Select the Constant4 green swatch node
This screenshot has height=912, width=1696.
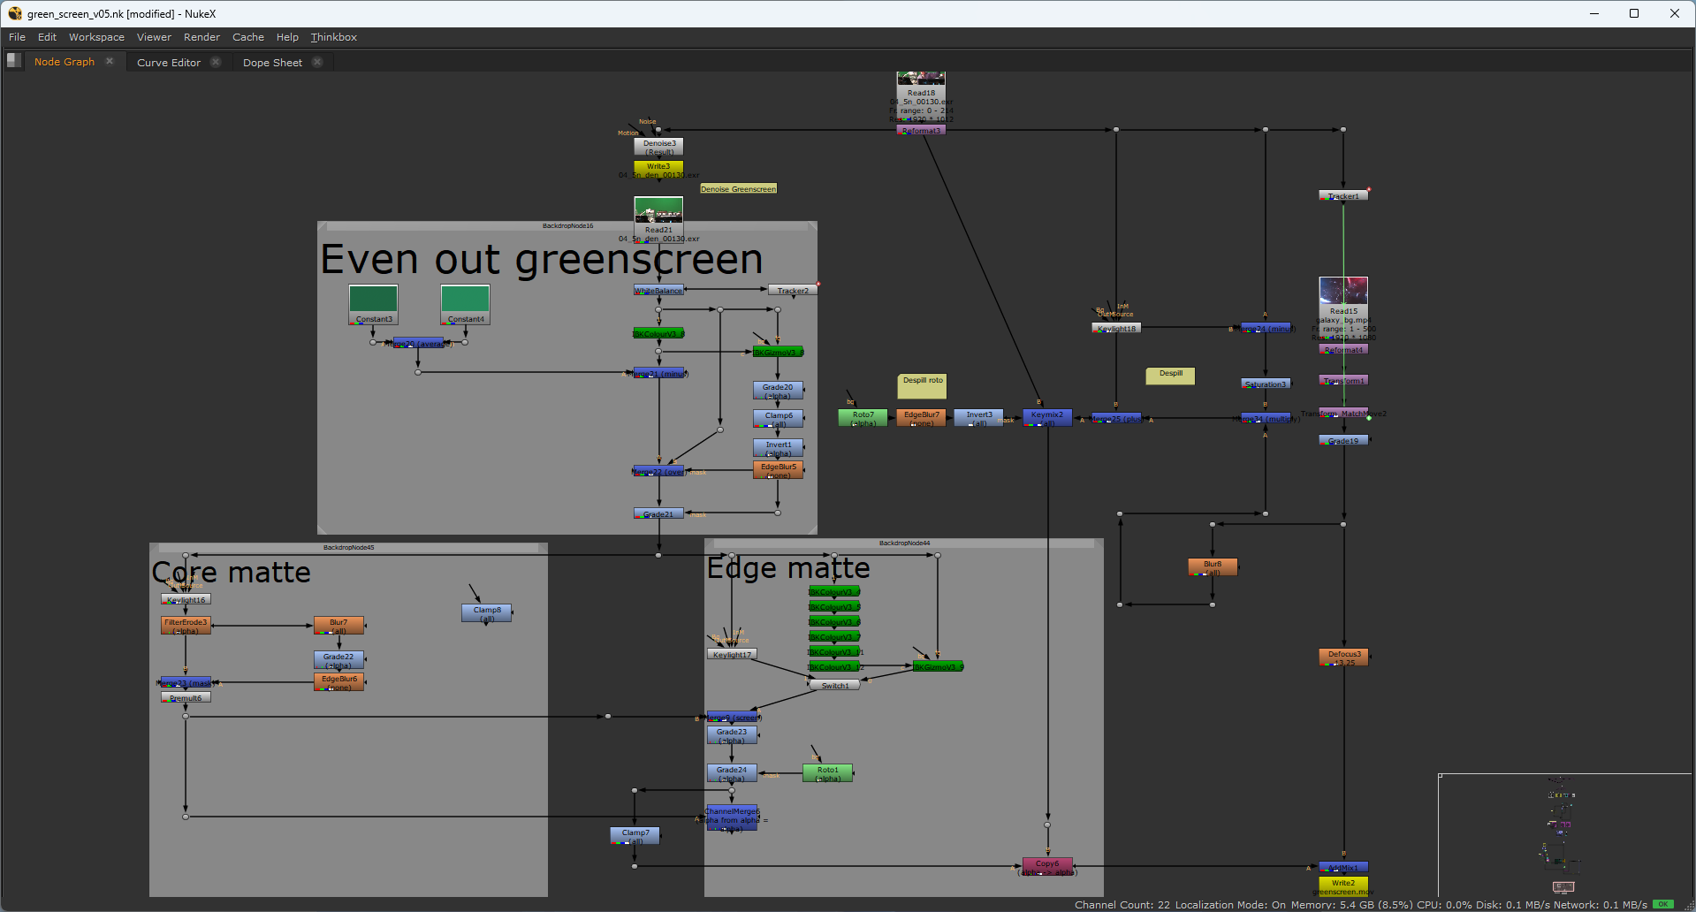coord(465,299)
